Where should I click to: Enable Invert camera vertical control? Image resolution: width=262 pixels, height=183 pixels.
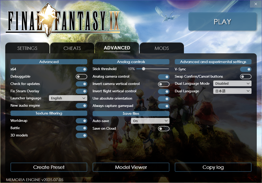pyautogui.click(x=164, y=84)
